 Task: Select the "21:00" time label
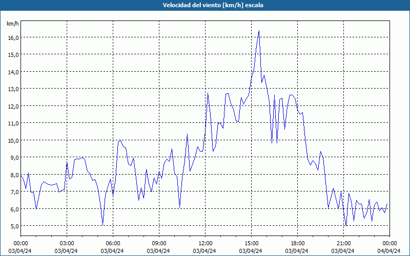[343, 244]
